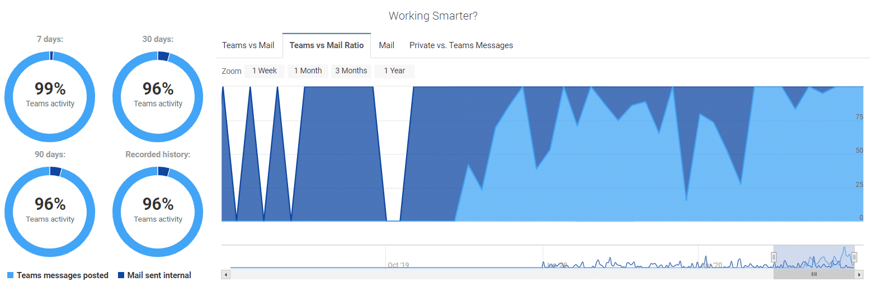Set the chart zoom to 1 Month
Screen dimensions: 872x286
[x=308, y=71]
